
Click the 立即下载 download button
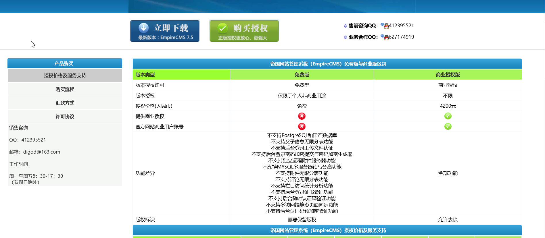tap(165, 31)
